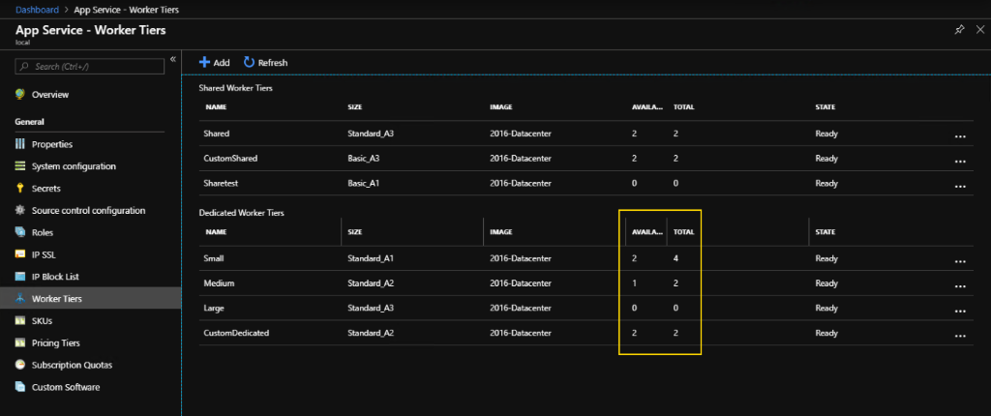Sort by NAME in Shared Worker Tiers
The image size is (991, 416).
coord(216,106)
